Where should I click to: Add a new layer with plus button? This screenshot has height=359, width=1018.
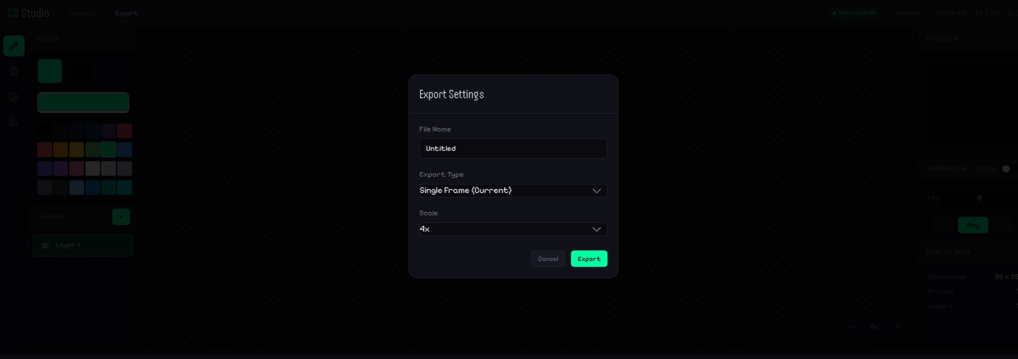pyautogui.click(x=121, y=217)
